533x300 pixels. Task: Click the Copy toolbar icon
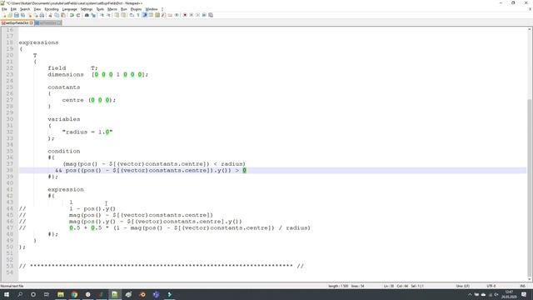point(57,15)
